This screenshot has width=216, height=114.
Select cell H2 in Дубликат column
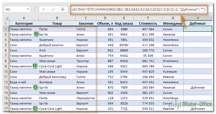[198, 29]
